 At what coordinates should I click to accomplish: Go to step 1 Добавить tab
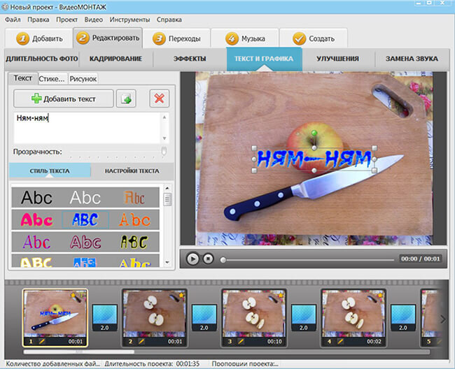tap(39, 38)
